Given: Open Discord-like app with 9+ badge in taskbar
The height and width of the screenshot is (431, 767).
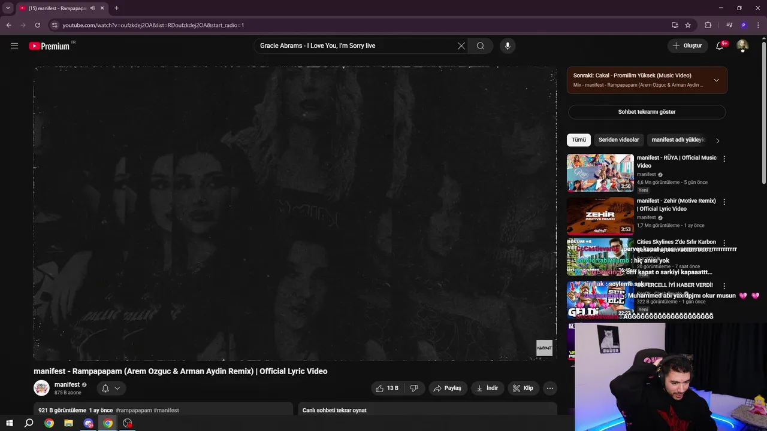Looking at the screenshot, I should (89, 423).
